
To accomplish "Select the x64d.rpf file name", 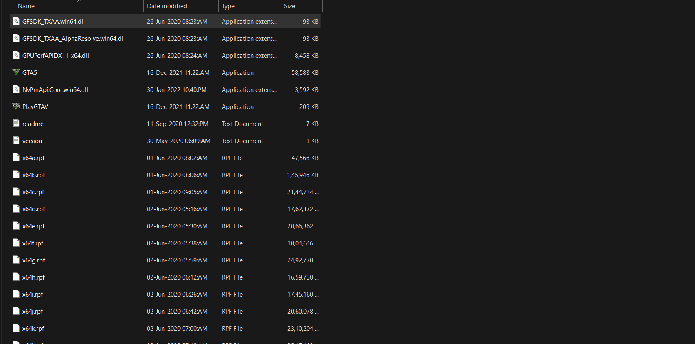I will (x=34, y=209).
